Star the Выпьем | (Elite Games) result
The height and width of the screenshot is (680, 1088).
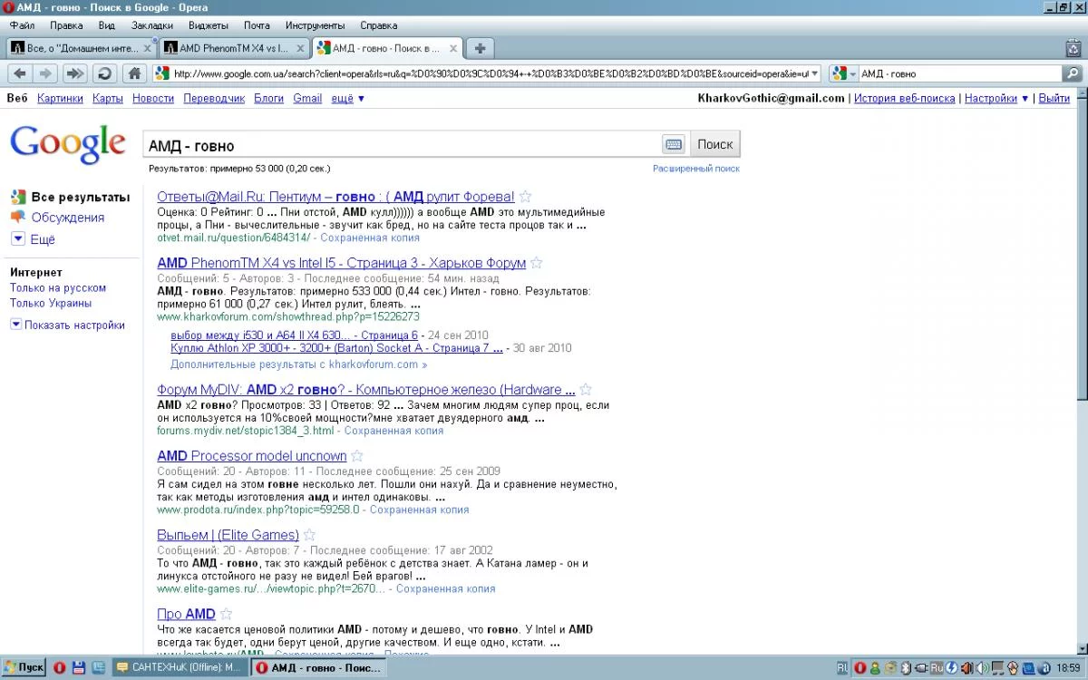pos(309,535)
